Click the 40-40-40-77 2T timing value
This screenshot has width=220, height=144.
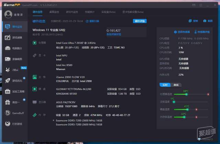(121, 115)
